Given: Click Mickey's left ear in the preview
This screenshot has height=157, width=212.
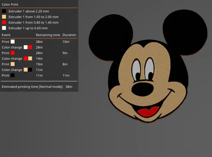Looking at the screenshot, I should point(111,37).
